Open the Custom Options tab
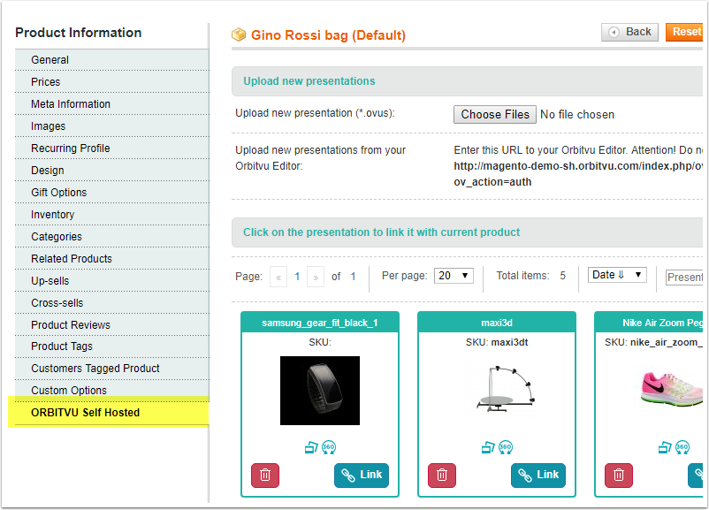The image size is (709, 510). coord(112,391)
